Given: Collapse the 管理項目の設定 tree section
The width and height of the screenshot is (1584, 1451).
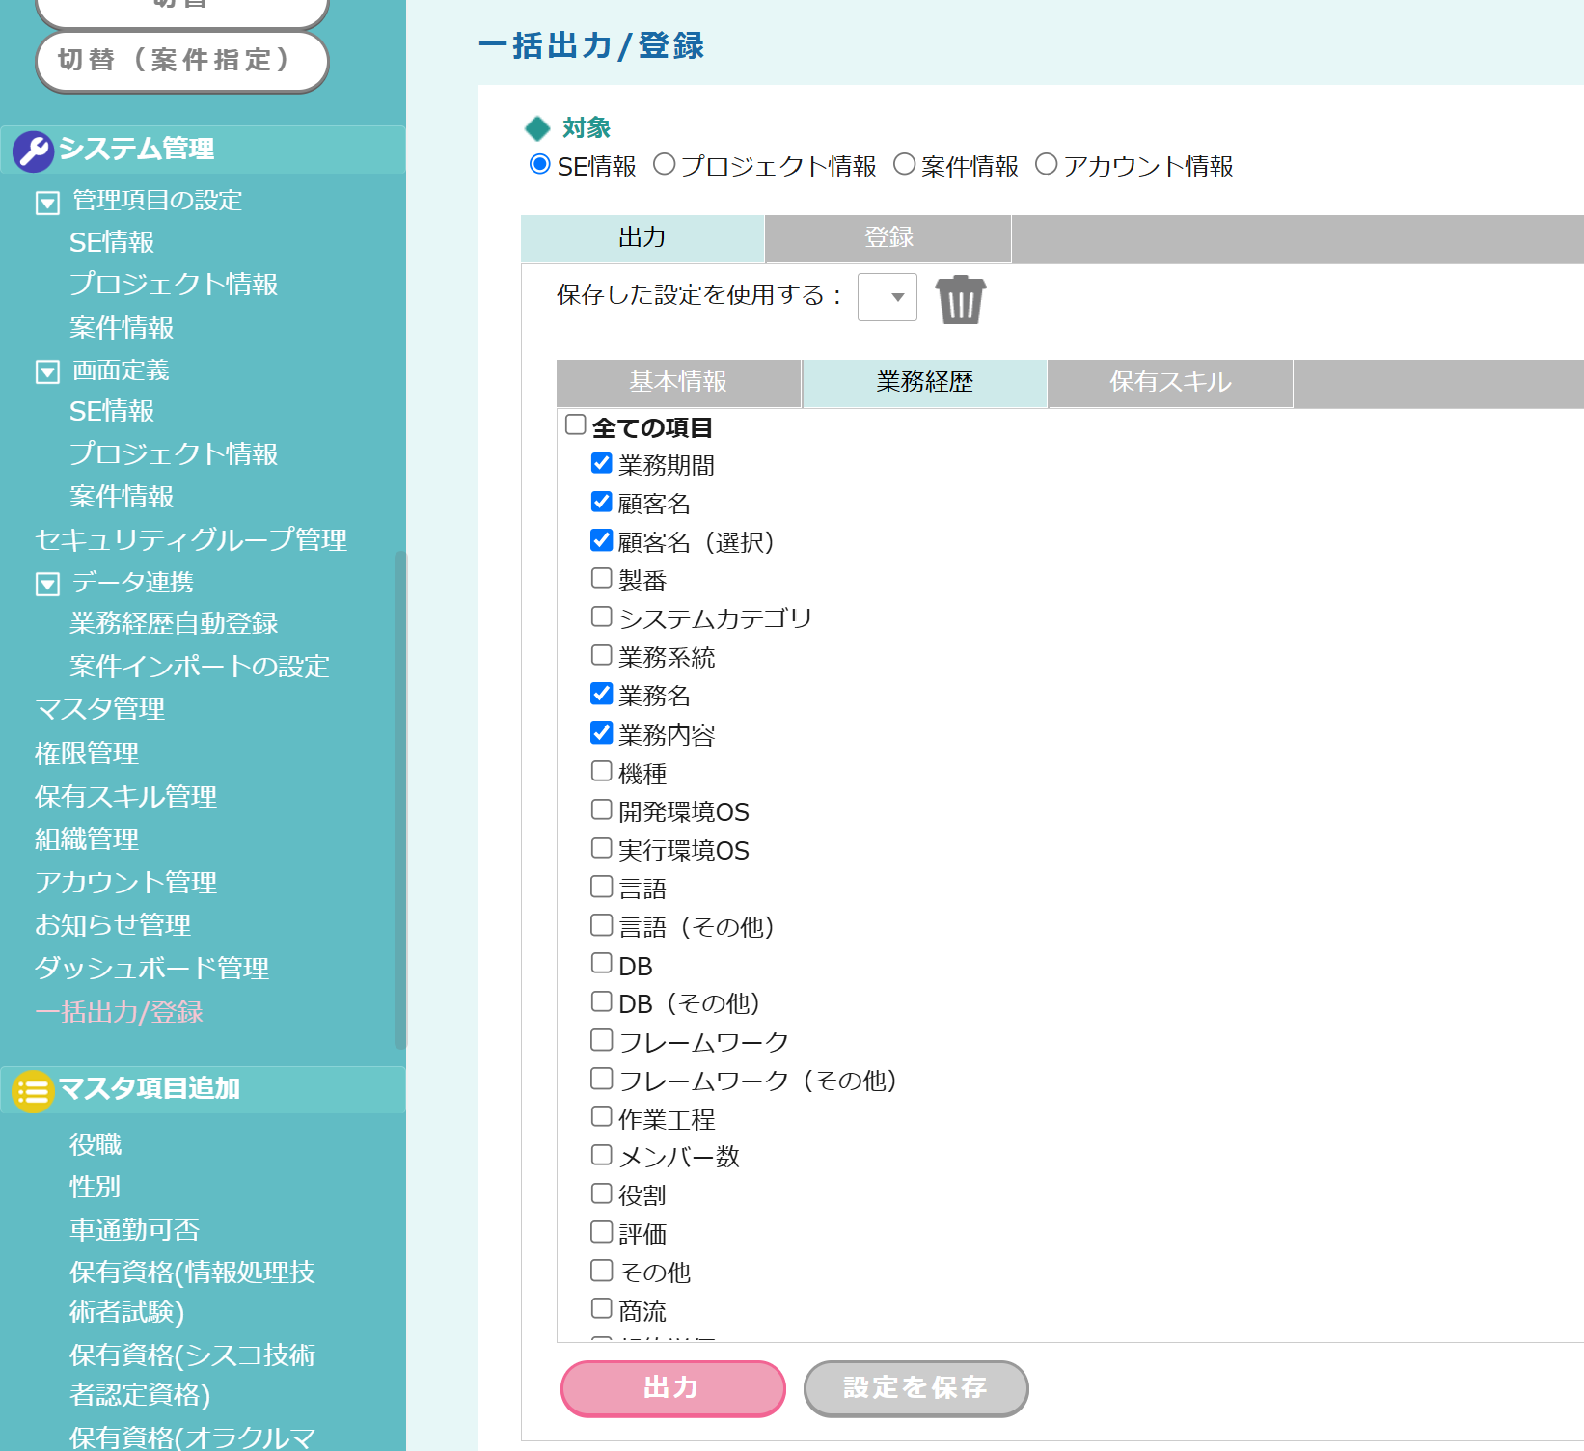Looking at the screenshot, I should pos(47,203).
